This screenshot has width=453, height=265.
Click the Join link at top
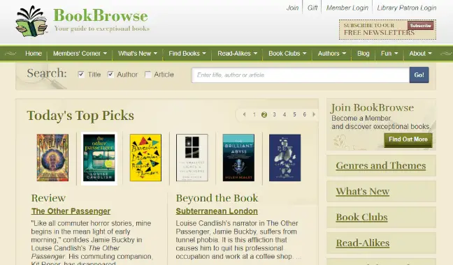pyautogui.click(x=292, y=8)
